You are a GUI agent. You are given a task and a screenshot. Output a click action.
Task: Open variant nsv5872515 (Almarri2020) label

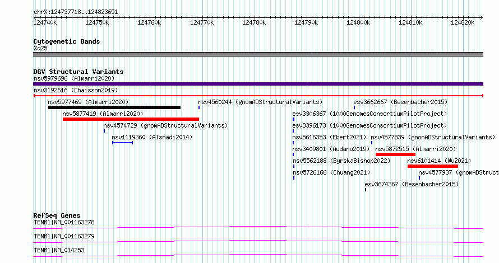(x=415, y=149)
